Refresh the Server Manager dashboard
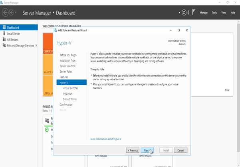Image resolution: width=240 pixels, height=167 pixels. click(x=184, y=12)
